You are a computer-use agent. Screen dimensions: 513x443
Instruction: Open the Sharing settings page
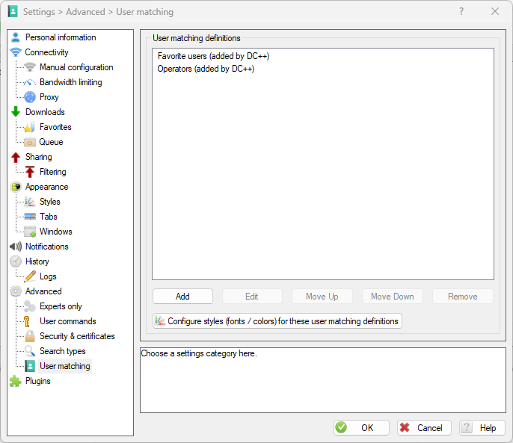tap(39, 157)
